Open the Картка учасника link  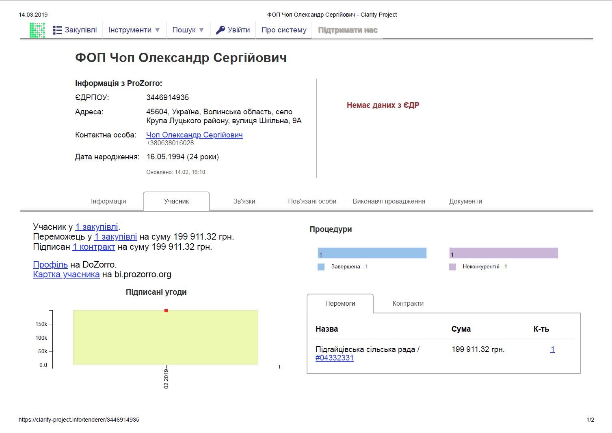coord(66,274)
